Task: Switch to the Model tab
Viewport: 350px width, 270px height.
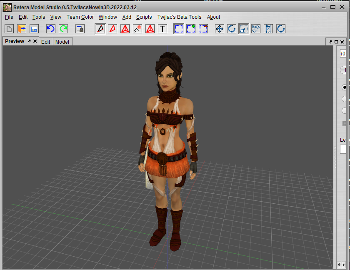Action: coord(62,42)
